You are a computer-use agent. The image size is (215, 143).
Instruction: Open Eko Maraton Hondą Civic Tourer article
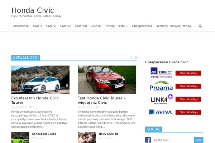pos(35,100)
